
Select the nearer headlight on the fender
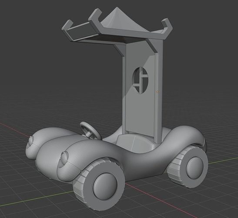point(65,158)
